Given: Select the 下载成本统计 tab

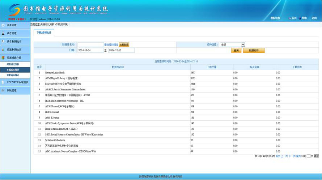Looking at the screenshot, I should (44, 33).
